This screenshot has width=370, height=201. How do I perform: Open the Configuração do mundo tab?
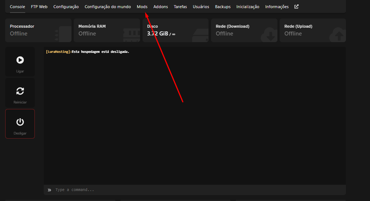[107, 7]
